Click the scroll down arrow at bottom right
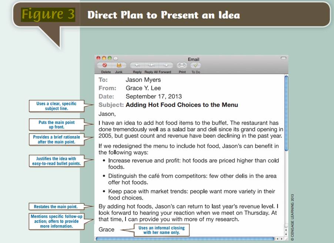Image resolution: width=334 pixels, height=243 pixels. tap(286, 234)
